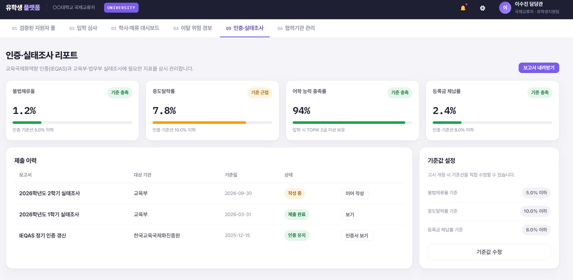Click the 인증 유지 status badge
573x280 pixels.
(297, 235)
